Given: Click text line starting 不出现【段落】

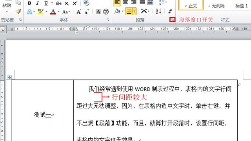Looking at the screenshot, I should tap(152, 123).
